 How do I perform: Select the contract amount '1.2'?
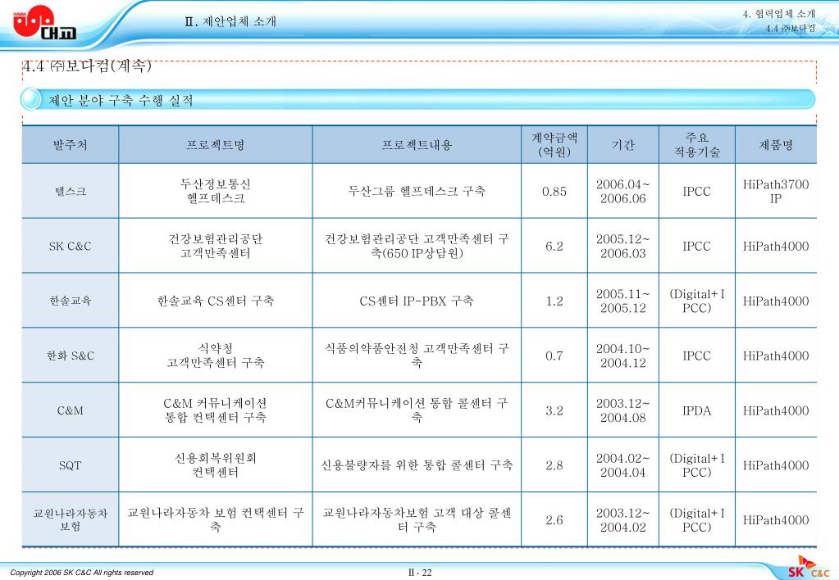pyautogui.click(x=554, y=301)
